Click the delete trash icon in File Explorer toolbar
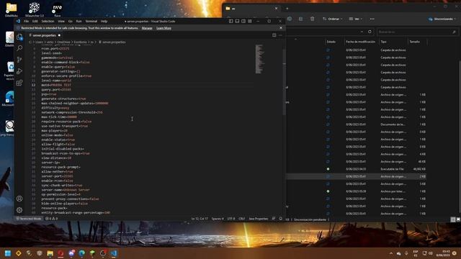 click(x=312, y=19)
